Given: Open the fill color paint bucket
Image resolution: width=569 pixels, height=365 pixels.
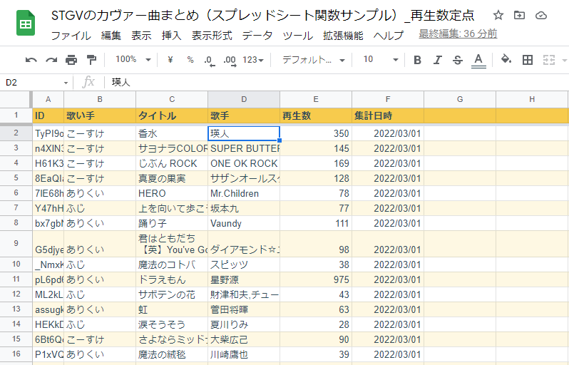Looking at the screenshot, I should tap(506, 60).
